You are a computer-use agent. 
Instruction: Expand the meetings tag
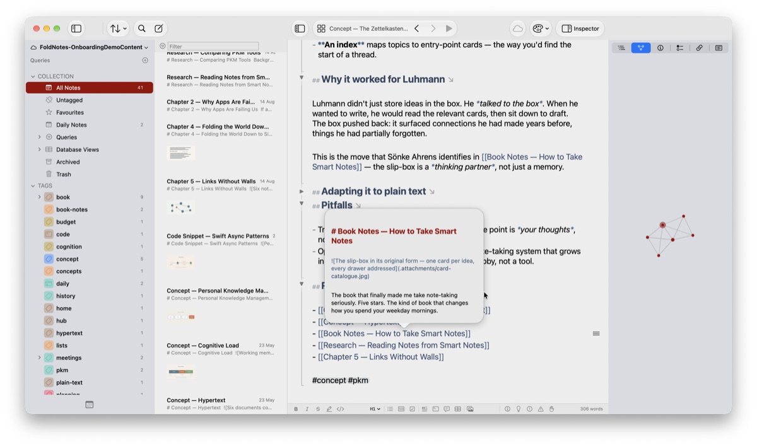39,357
